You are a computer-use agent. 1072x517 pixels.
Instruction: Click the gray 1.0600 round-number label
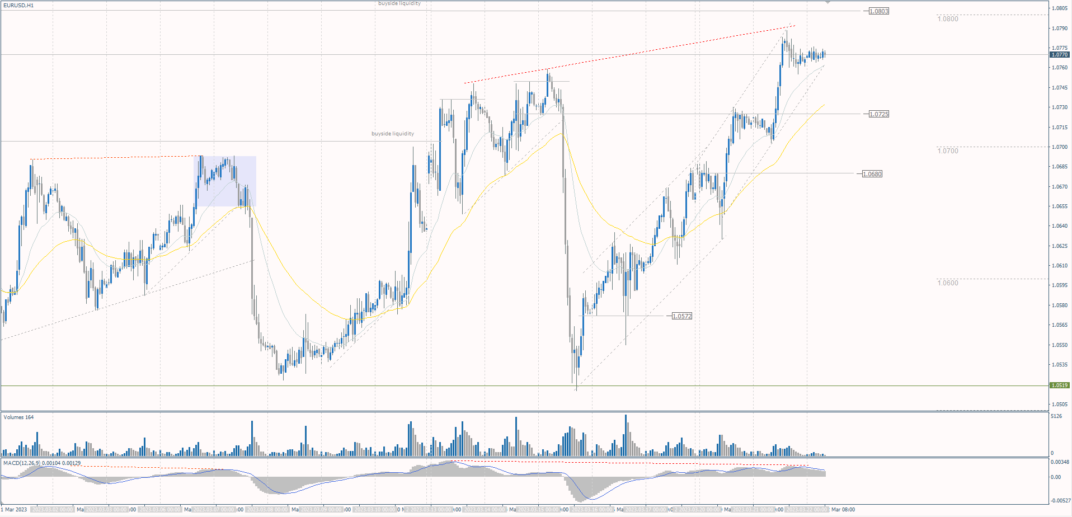point(948,283)
